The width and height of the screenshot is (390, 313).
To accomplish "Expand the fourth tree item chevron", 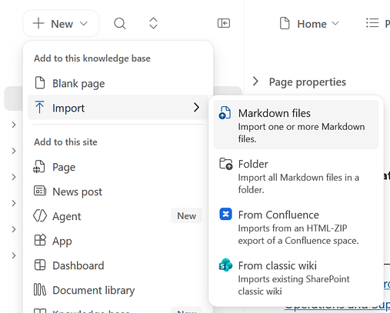I will coord(14,203).
